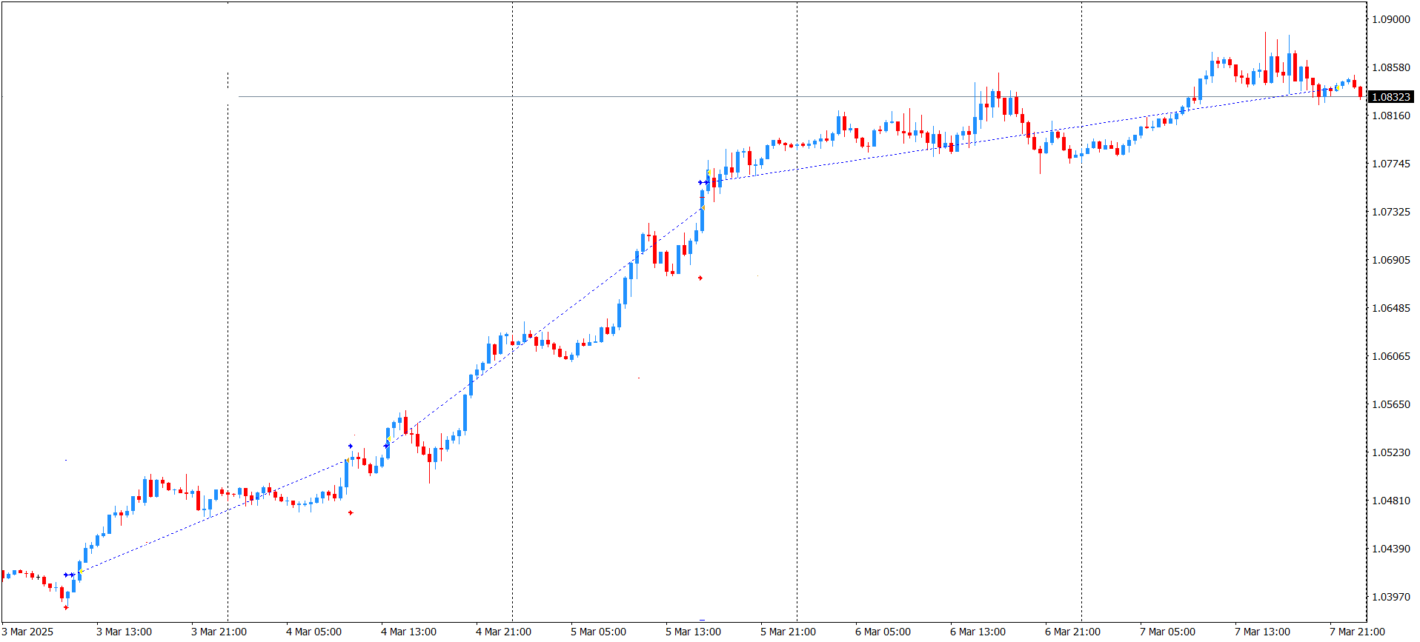
Task: Select the '4 Mar 21:00' time label
Action: coord(503,632)
